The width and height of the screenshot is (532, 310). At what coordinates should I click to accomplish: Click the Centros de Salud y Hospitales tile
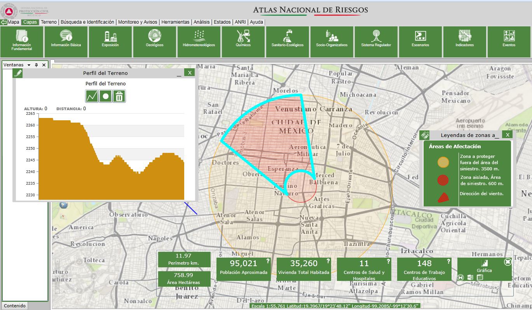[364, 269]
